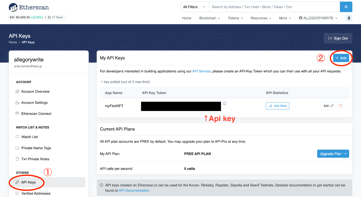Click the allegorywrite username heading
Image resolution: width=361 pixels, height=197 pixels.
click(x=29, y=60)
